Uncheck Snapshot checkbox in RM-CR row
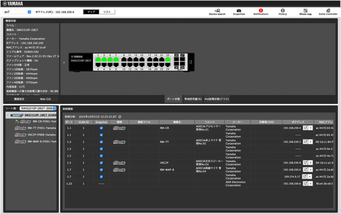 coord(101,128)
